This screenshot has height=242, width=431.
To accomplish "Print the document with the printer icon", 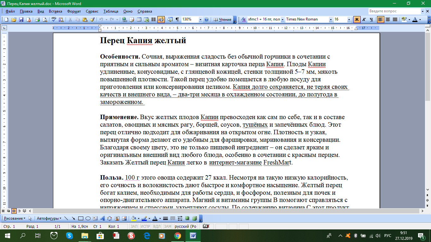I will (x=37, y=19).
